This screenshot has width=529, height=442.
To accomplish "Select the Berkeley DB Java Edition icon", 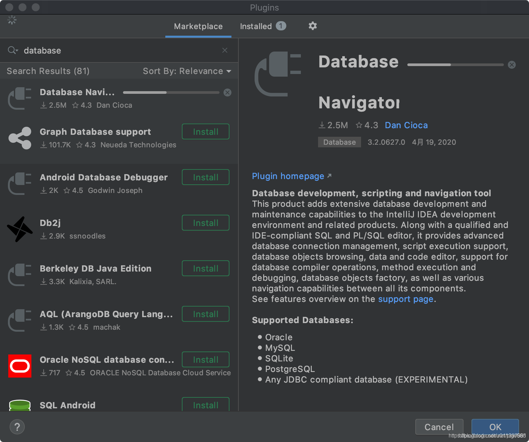I will click(x=20, y=275).
